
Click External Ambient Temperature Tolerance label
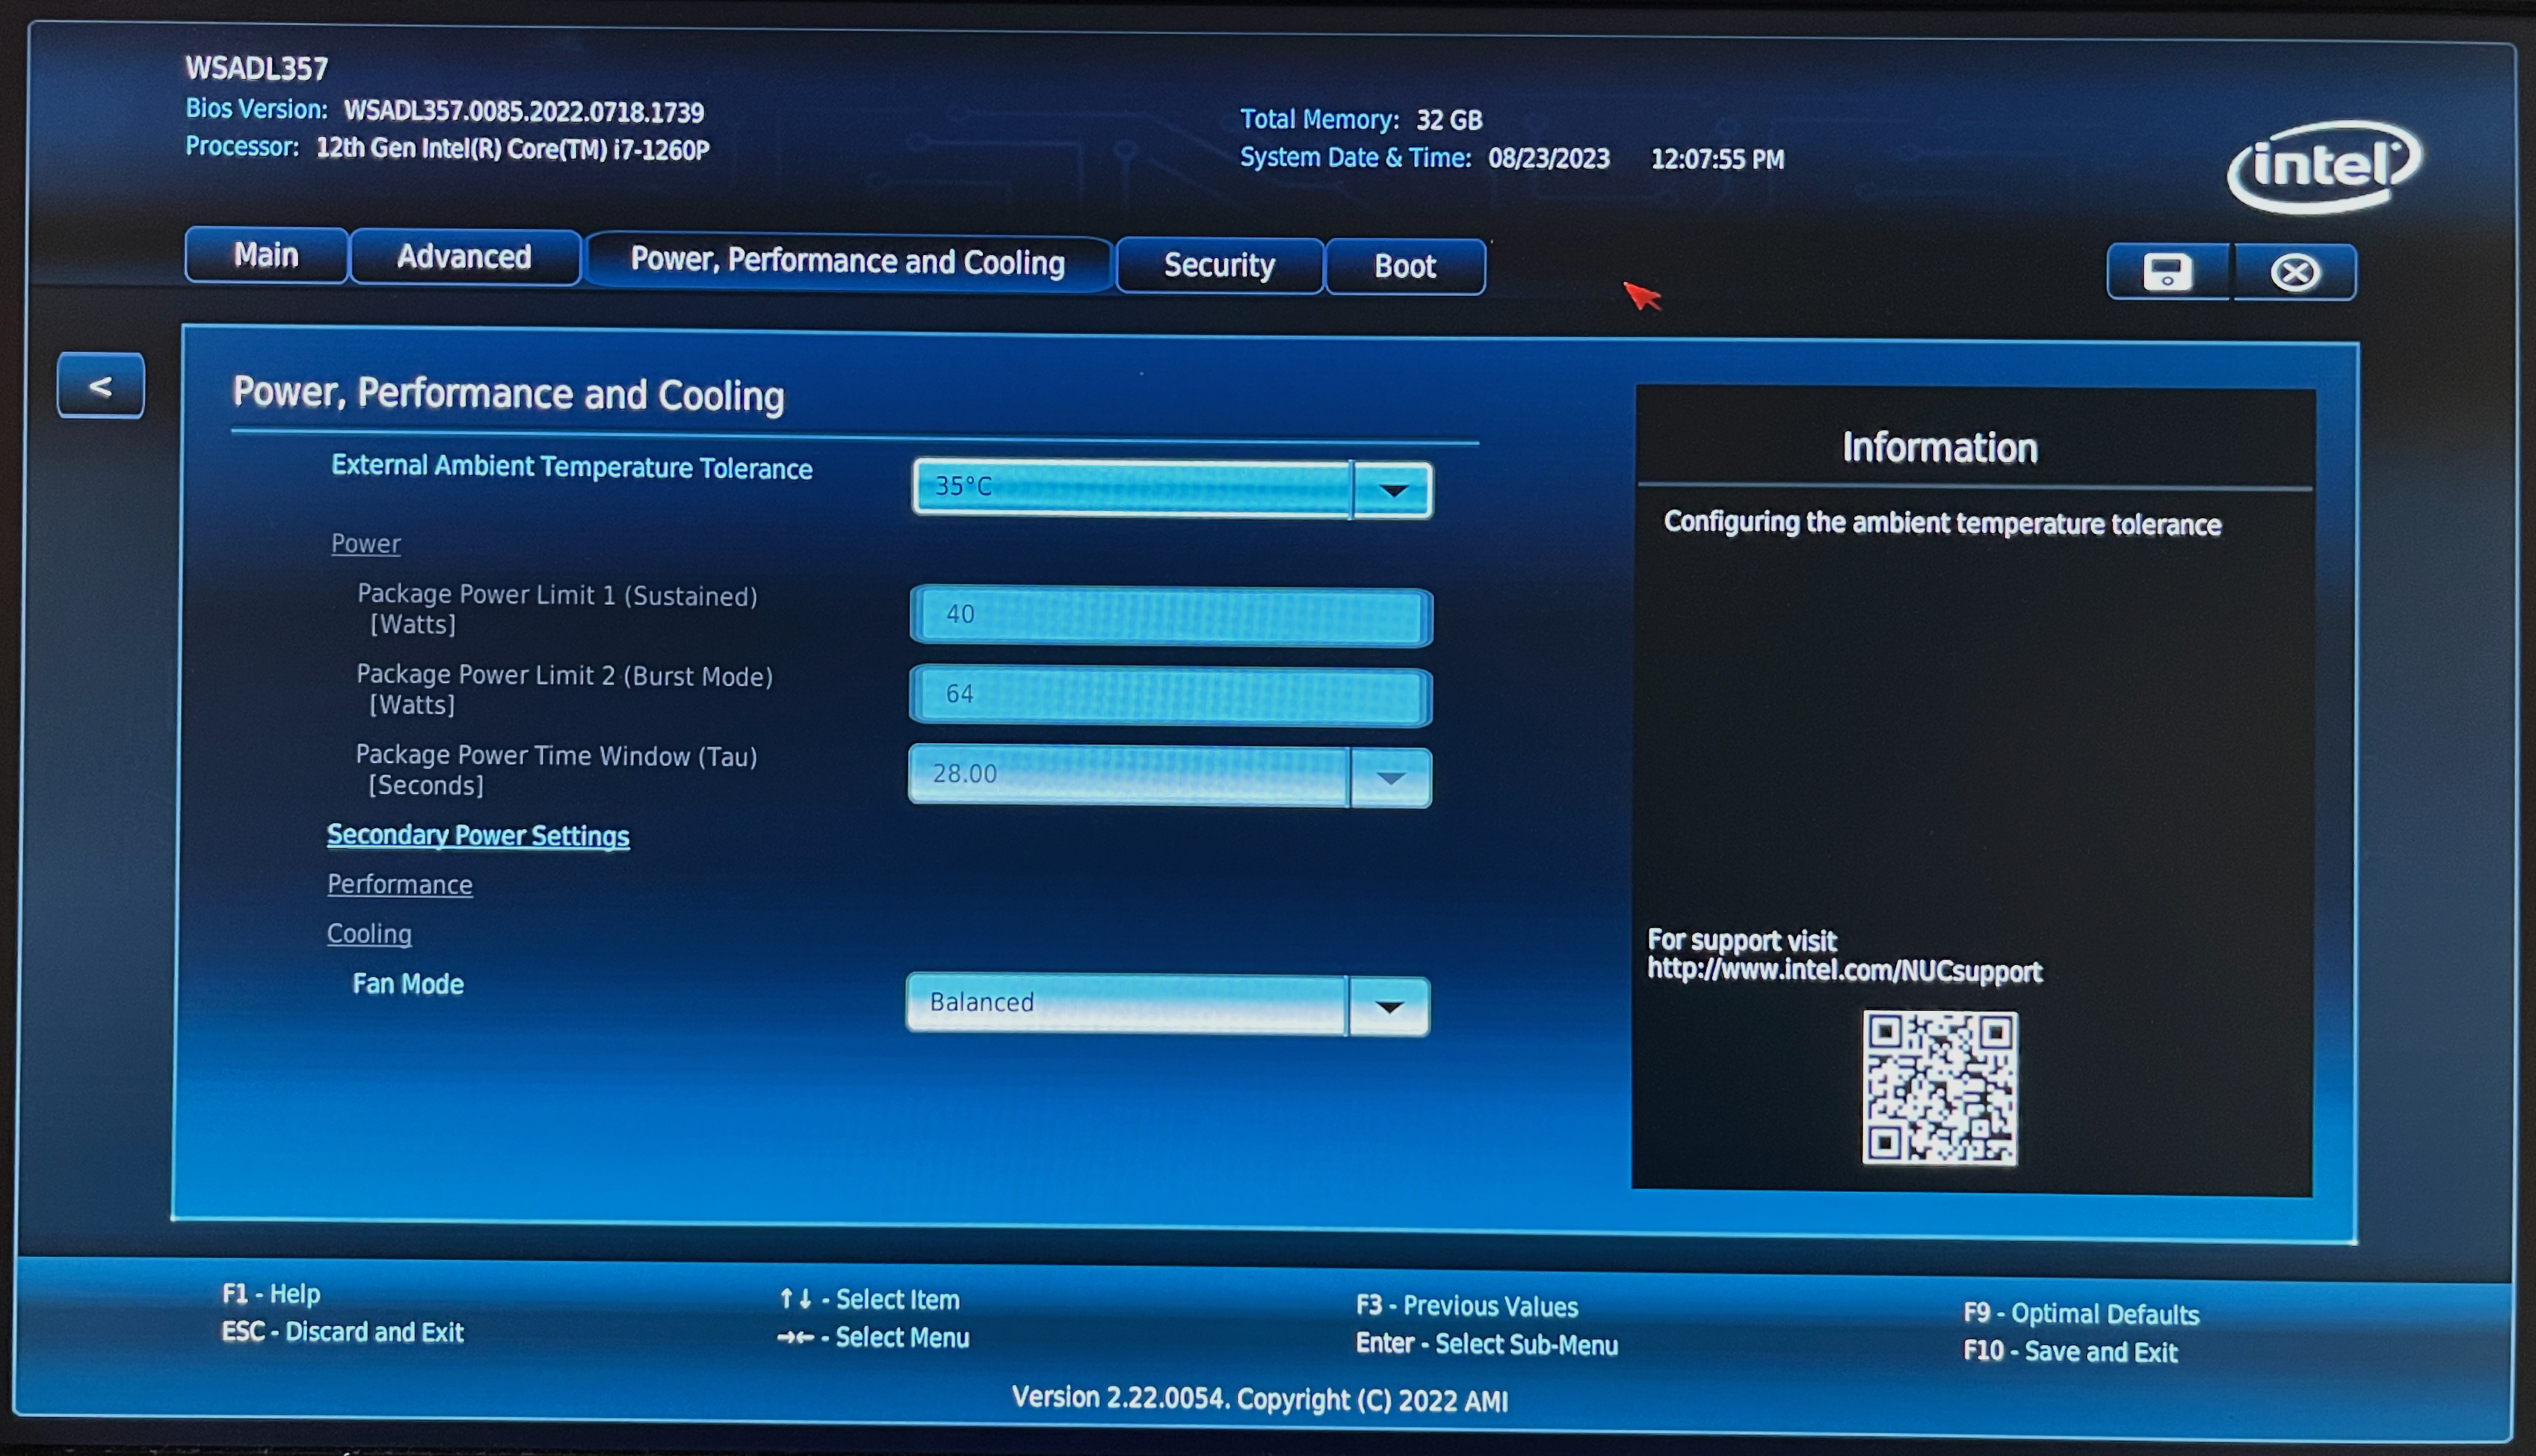click(571, 467)
